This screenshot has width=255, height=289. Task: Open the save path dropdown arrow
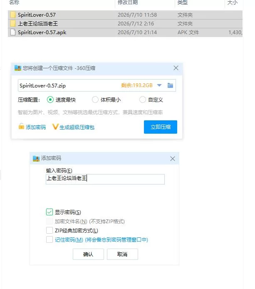tap(159, 85)
